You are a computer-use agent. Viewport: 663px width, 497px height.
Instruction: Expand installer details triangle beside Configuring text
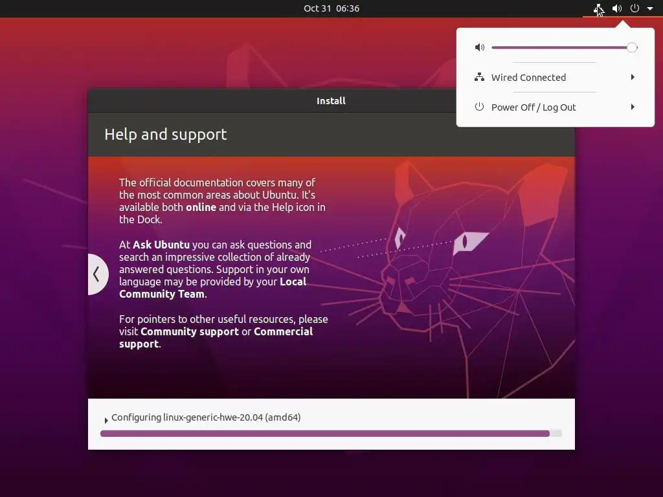click(x=106, y=420)
